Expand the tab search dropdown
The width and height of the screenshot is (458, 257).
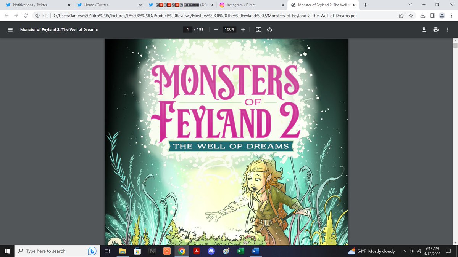tap(410, 5)
